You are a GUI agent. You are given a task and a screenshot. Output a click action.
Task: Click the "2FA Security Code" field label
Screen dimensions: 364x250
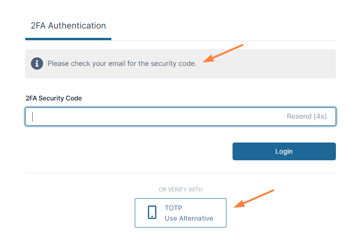click(x=53, y=98)
